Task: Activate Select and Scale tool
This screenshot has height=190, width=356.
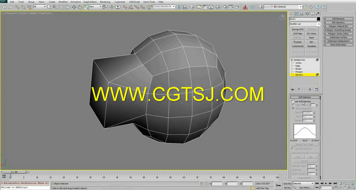Action: click(86, 7)
